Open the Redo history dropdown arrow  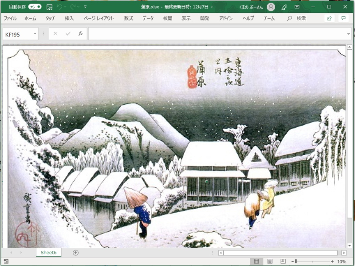[79, 7]
